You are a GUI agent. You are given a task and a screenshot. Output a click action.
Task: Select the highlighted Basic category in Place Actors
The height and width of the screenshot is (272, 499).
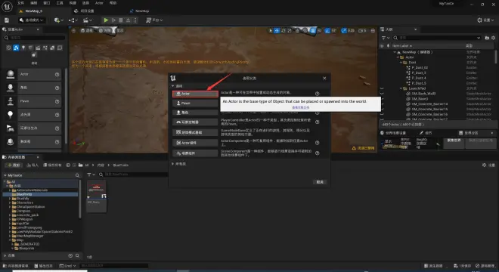pos(16,48)
